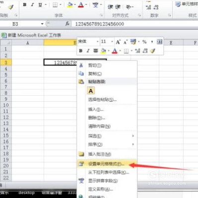
Task: Toggle Italic on the mini toolbar
Action: 88,51
